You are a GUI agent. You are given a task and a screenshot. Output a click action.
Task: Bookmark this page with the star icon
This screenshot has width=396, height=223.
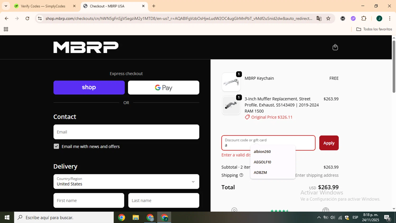click(x=328, y=19)
